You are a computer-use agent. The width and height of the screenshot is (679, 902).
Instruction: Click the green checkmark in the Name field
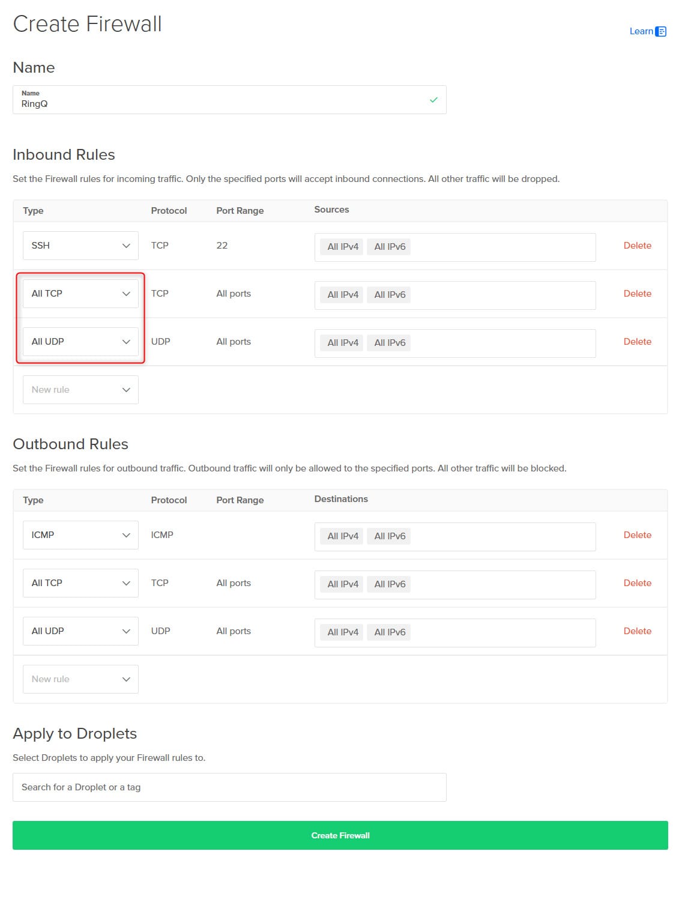click(x=433, y=101)
